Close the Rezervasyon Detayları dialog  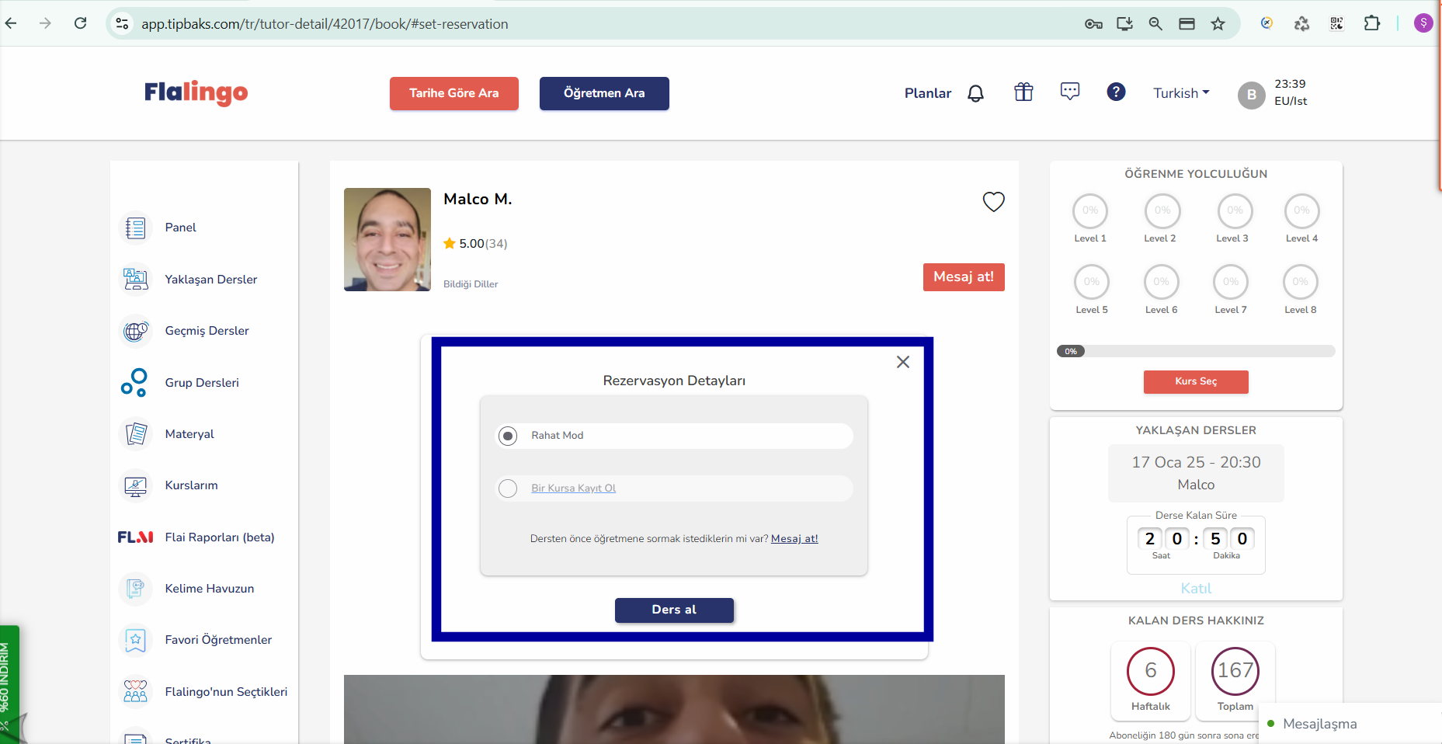[x=903, y=362]
